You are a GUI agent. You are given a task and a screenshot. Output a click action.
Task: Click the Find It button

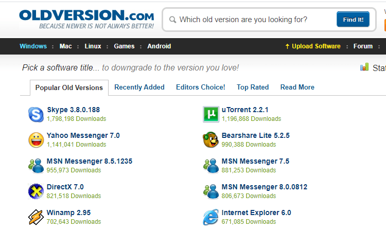[353, 19]
